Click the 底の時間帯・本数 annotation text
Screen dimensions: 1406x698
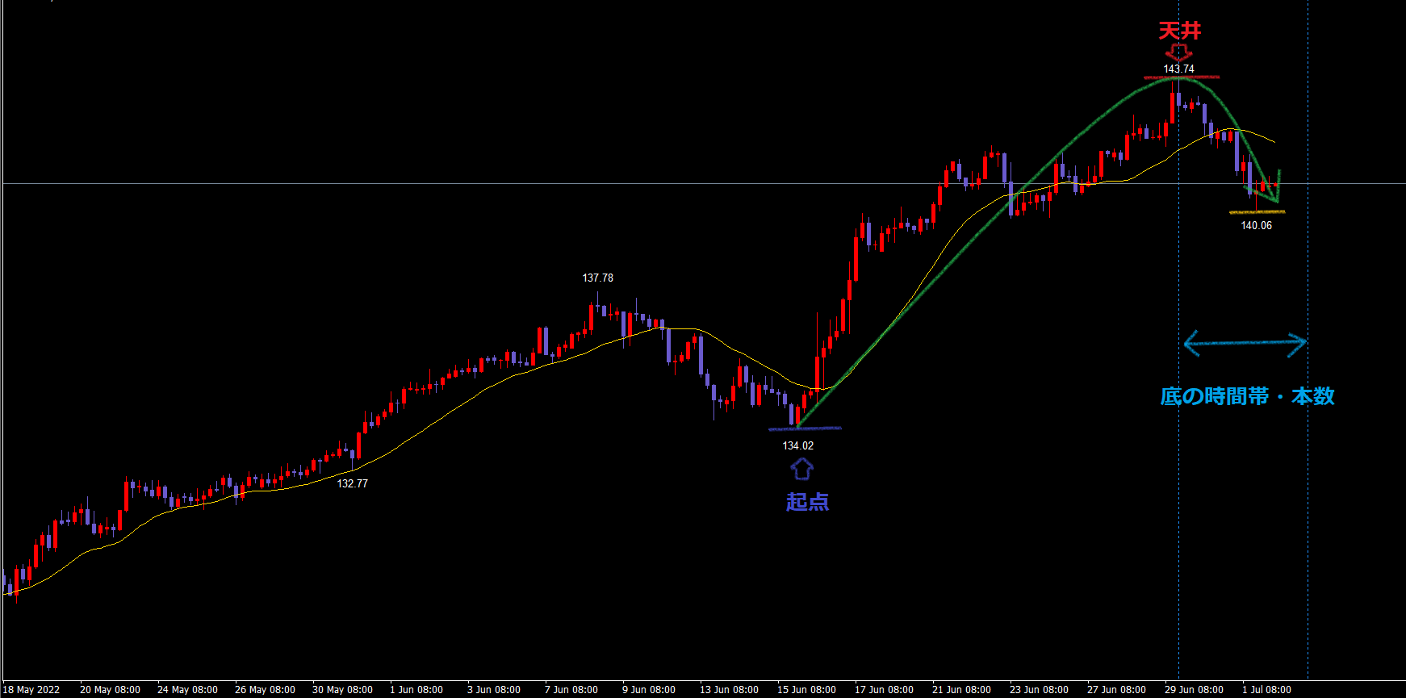tap(1247, 396)
